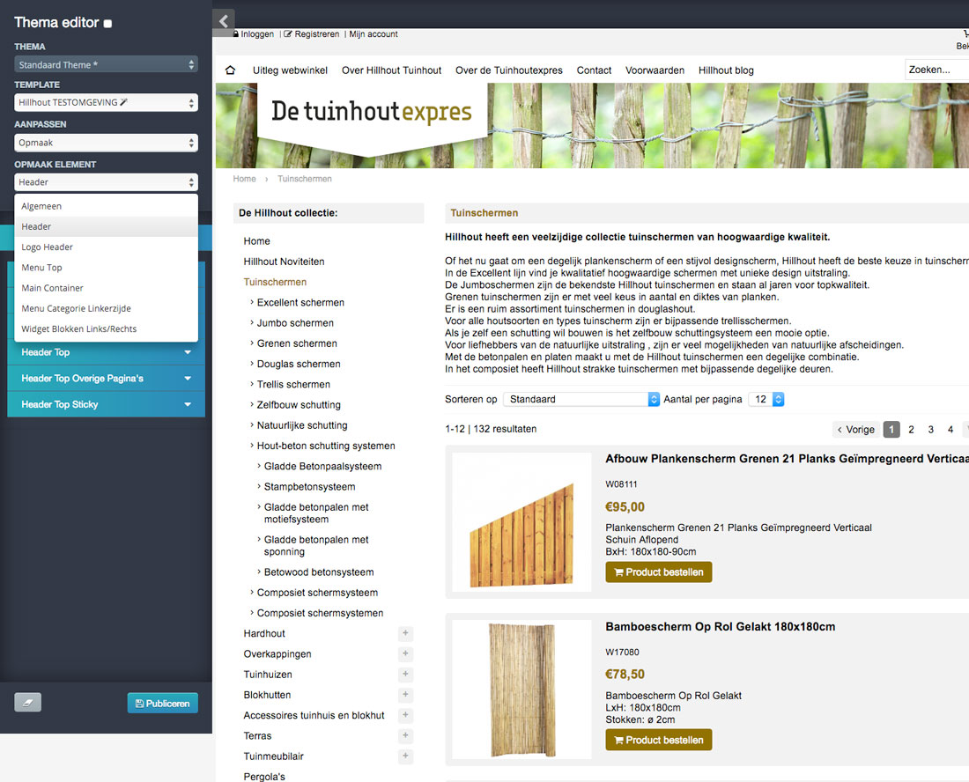Collapse the theme editor sidebar arrow
Screen dimensions: 969x782
(223, 20)
